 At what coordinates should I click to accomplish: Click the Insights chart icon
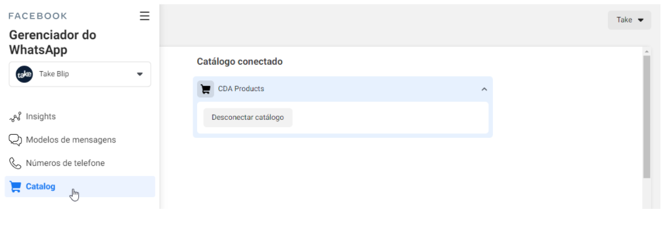point(15,117)
